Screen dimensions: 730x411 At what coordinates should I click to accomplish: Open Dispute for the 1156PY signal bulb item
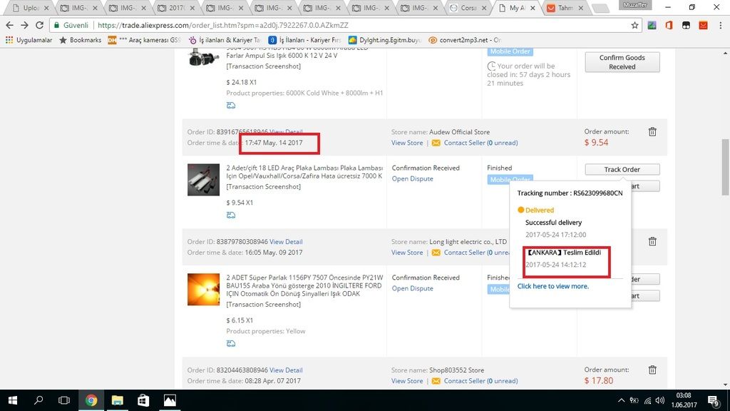413,288
